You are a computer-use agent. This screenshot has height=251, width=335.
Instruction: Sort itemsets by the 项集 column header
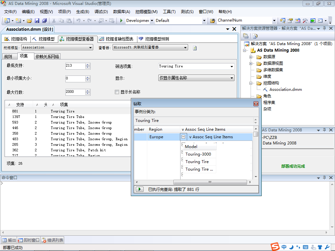[64, 105]
